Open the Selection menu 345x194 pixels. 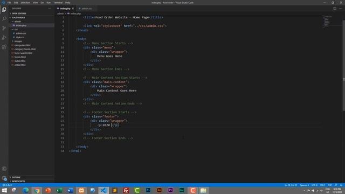click(25, 3)
